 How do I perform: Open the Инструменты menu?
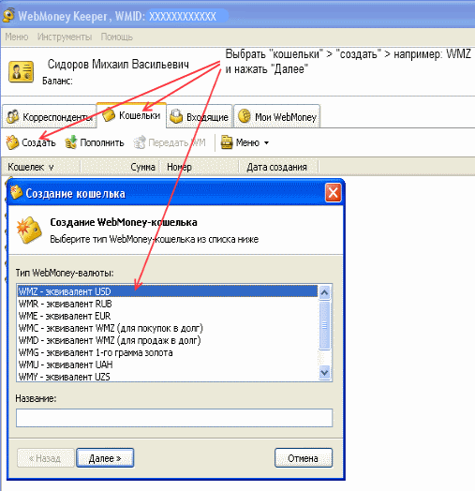[65, 37]
